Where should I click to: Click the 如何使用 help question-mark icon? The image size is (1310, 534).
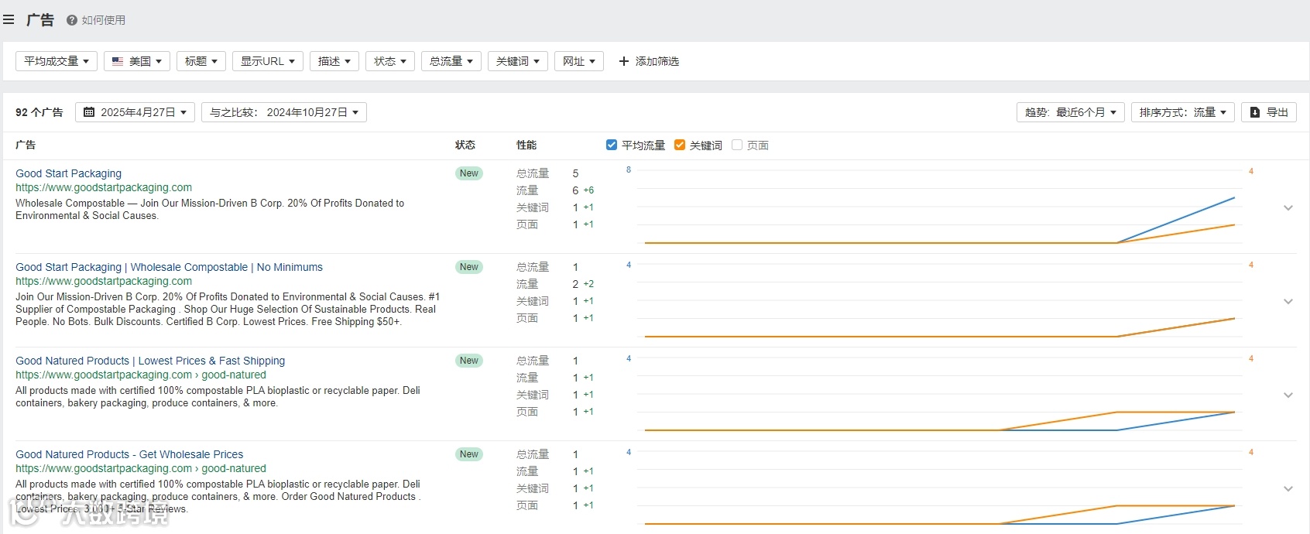(72, 20)
